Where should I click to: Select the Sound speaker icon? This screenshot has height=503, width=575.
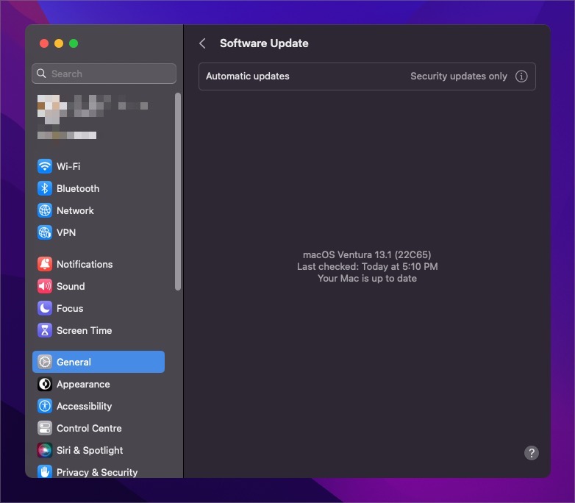45,286
